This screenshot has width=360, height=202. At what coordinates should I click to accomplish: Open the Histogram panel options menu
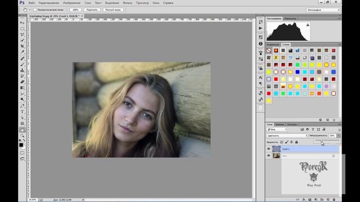(x=339, y=19)
